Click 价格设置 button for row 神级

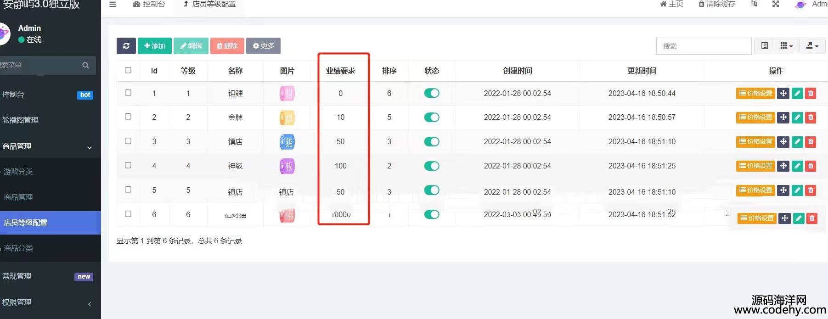[x=755, y=166]
